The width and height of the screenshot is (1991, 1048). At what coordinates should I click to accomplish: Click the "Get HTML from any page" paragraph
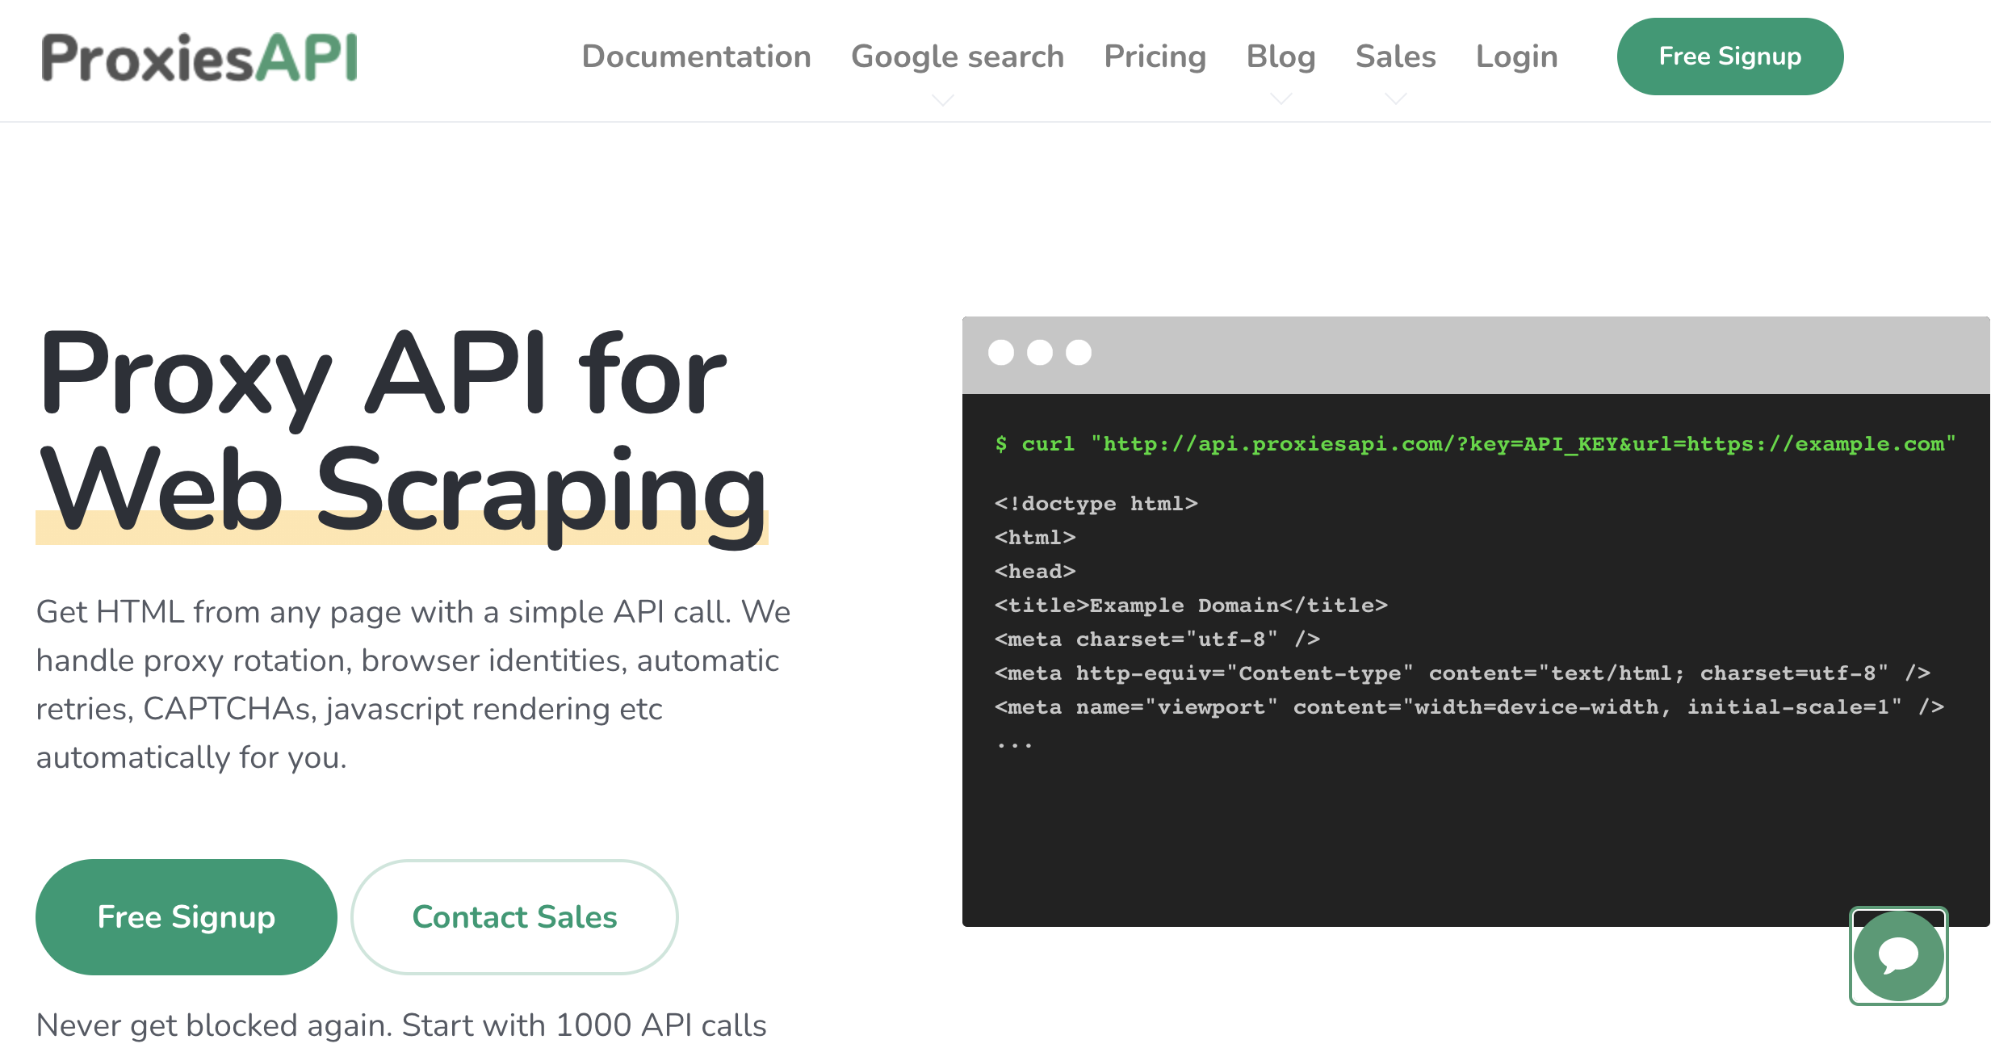tap(414, 685)
